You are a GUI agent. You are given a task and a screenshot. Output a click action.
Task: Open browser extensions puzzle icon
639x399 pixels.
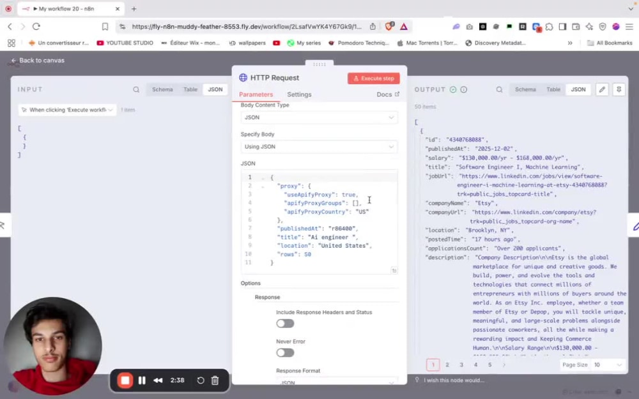(x=549, y=26)
